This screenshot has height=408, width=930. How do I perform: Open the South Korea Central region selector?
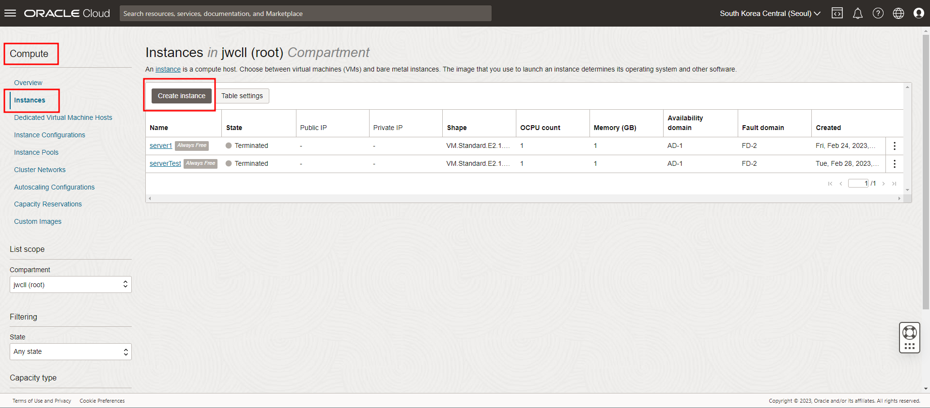pyautogui.click(x=770, y=13)
